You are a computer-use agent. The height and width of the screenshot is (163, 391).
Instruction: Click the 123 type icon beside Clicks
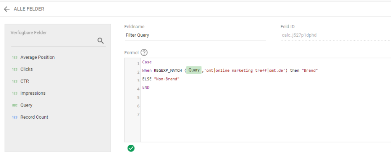point(15,69)
